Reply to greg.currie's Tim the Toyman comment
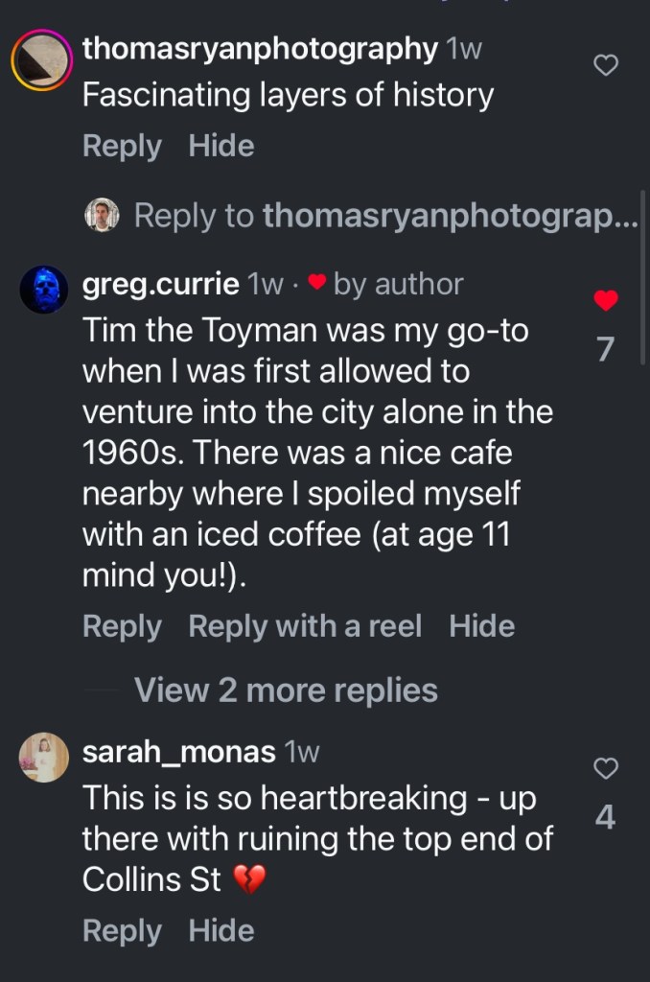650x982 pixels. click(x=122, y=626)
